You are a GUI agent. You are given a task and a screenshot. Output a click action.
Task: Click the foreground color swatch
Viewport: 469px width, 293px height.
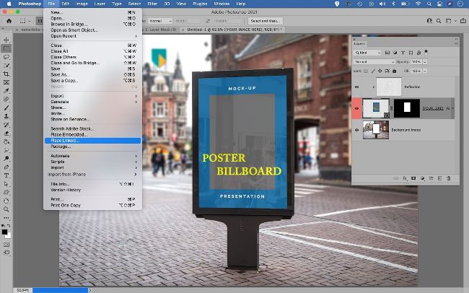pyautogui.click(x=5, y=232)
